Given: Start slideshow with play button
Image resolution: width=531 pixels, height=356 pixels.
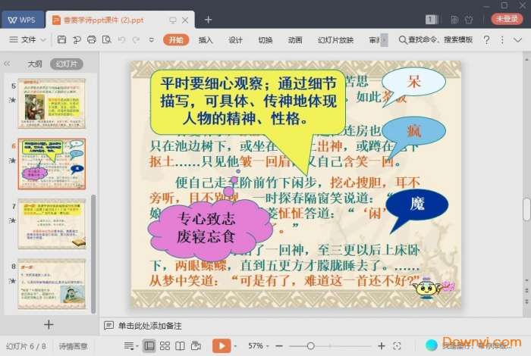Looking at the screenshot, I should [x=222, y=346].
